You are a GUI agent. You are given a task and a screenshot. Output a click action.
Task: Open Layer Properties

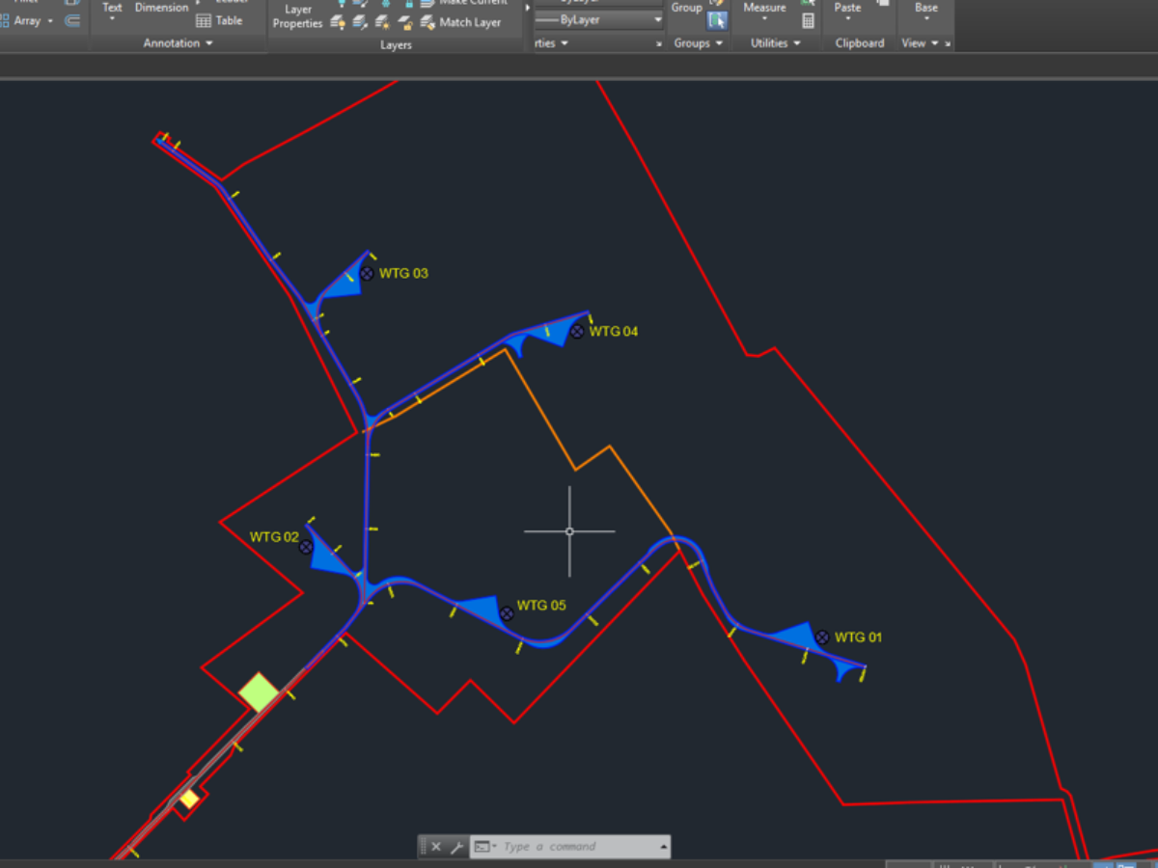point(297,16)
